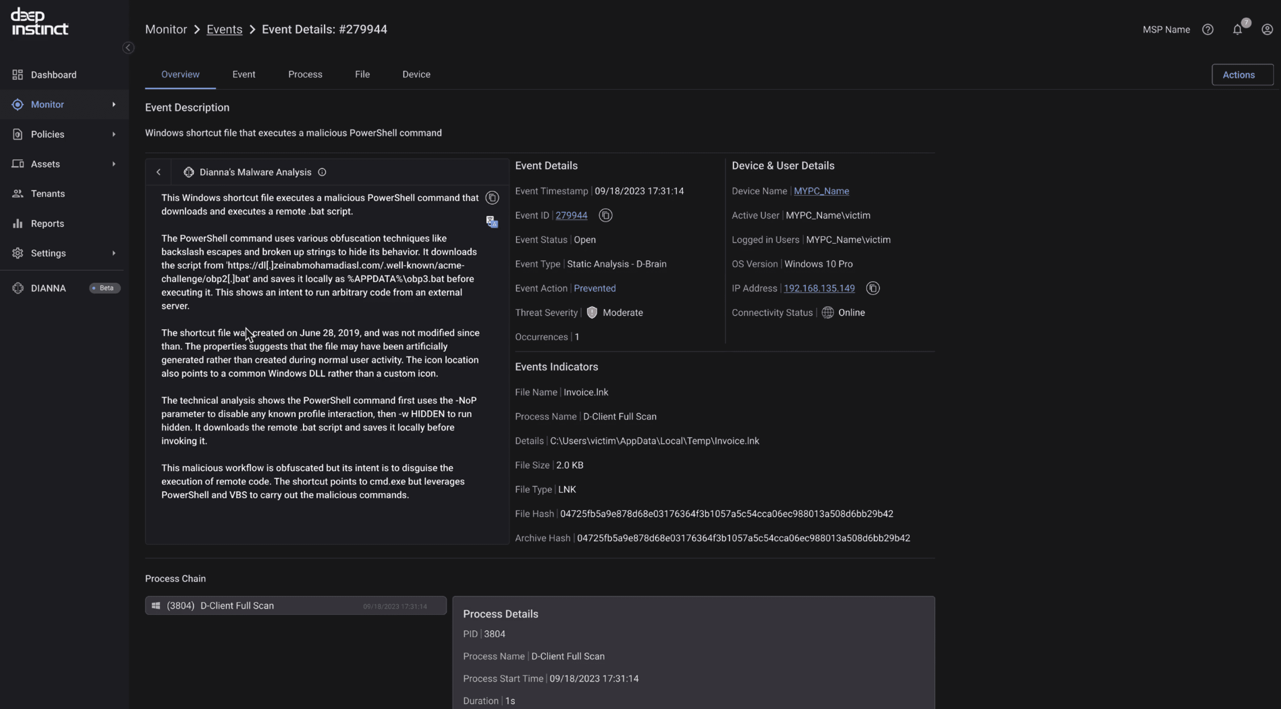This screenshot has width=1281, height=709.
Task: Open the help question mark icon
Action: 1207,30
